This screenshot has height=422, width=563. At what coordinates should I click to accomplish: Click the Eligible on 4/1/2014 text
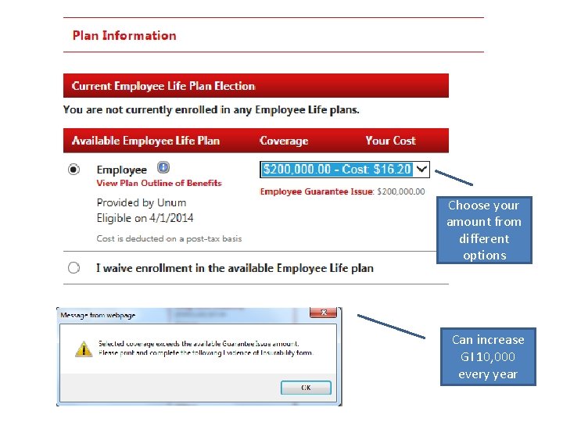(x=145, y=218)
